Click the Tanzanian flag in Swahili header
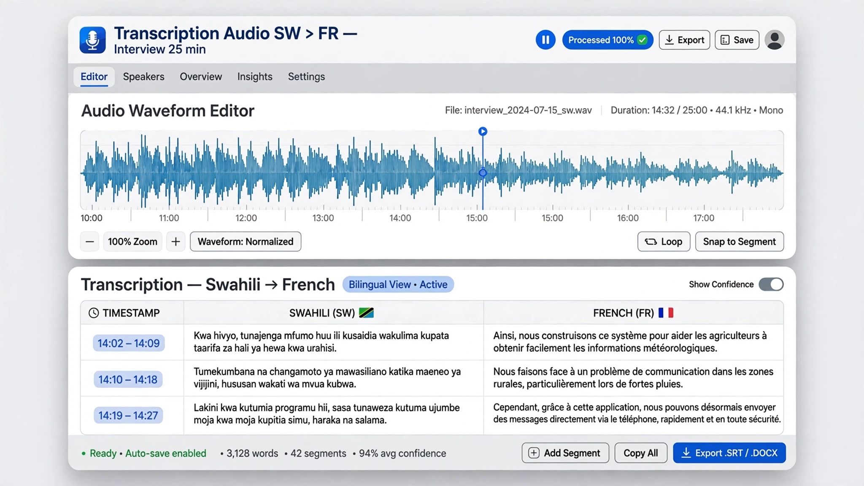864x486 pixels. point(366,313)
